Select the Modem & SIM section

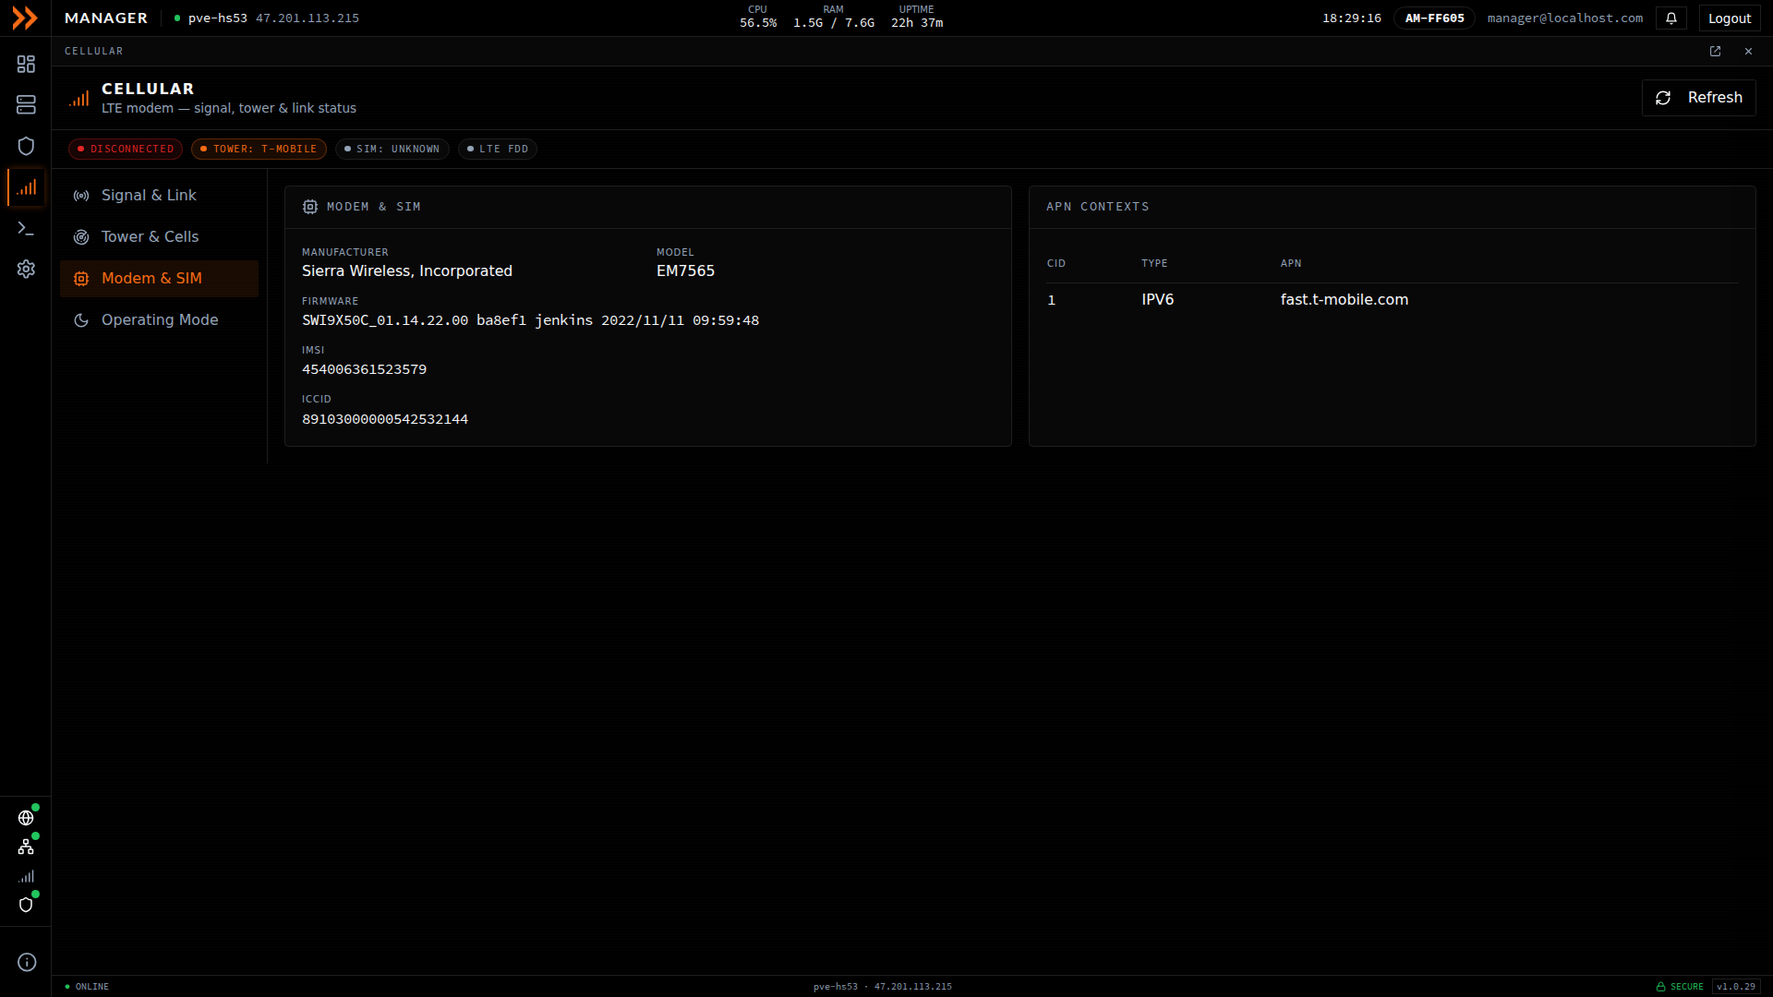point(159,279)
